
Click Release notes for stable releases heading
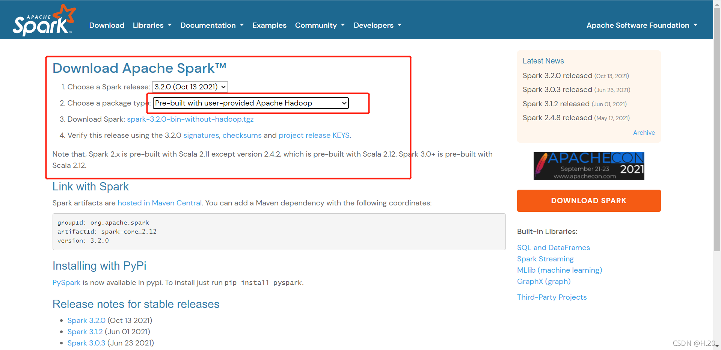point(136,304)
